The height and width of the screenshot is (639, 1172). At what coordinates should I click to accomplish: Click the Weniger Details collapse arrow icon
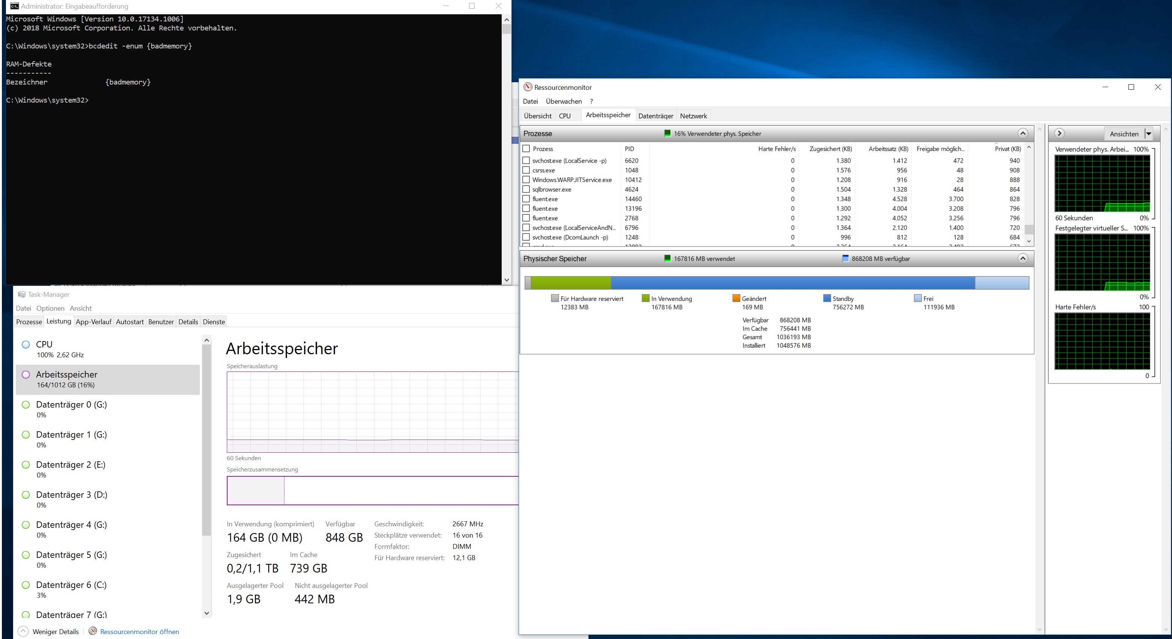(x=23, y=631)
